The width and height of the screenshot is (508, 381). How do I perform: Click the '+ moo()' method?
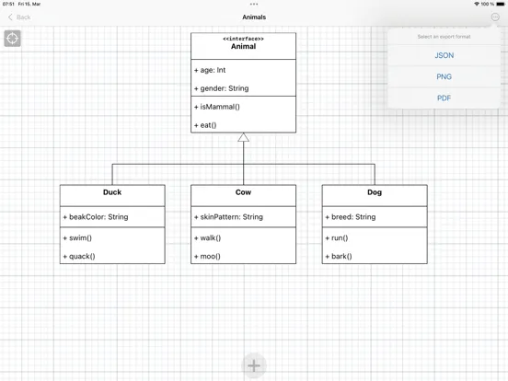[x=207, y=256]
